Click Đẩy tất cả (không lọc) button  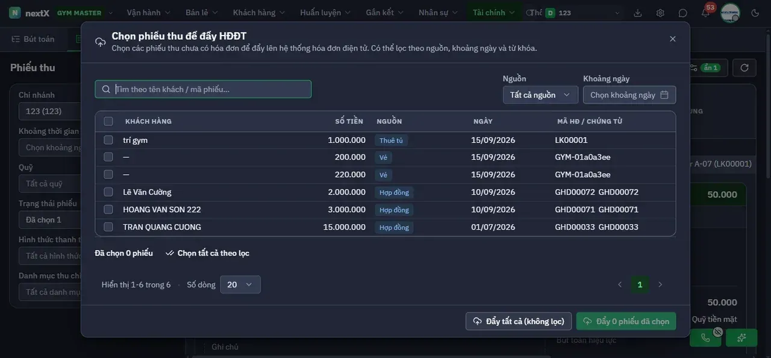pyautogui.click(x=519, y=321)
